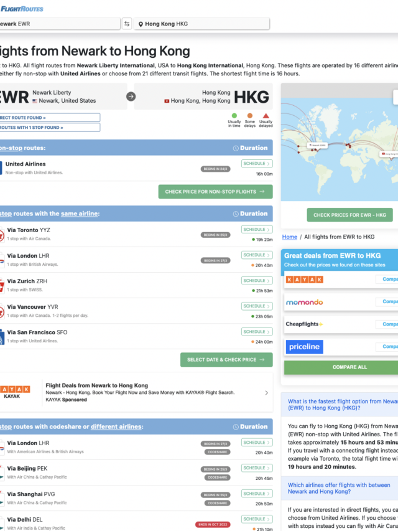Click the red Usually delayed triangle icon

266,116
